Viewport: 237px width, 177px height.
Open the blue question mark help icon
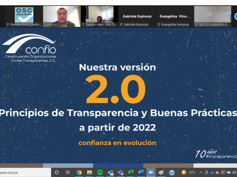point(172,173)
